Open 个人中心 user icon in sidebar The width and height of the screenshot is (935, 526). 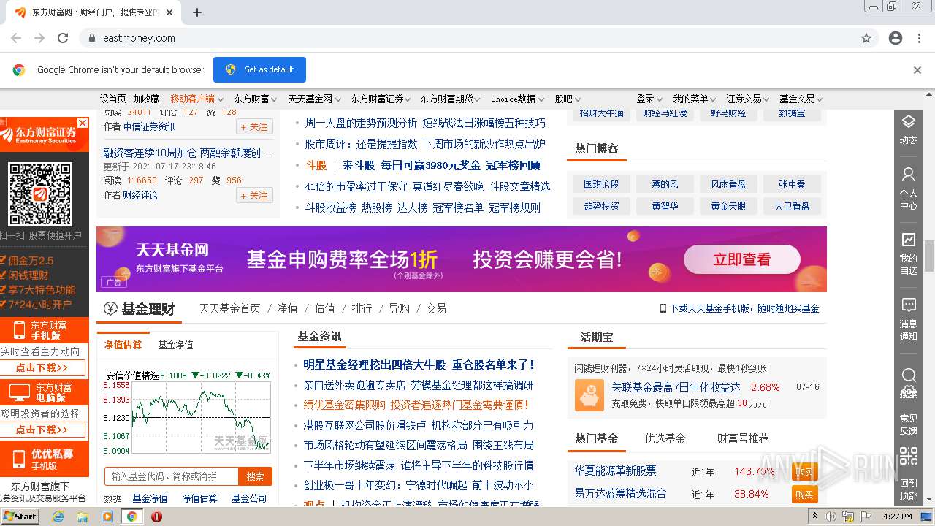[x=908, y=175]
